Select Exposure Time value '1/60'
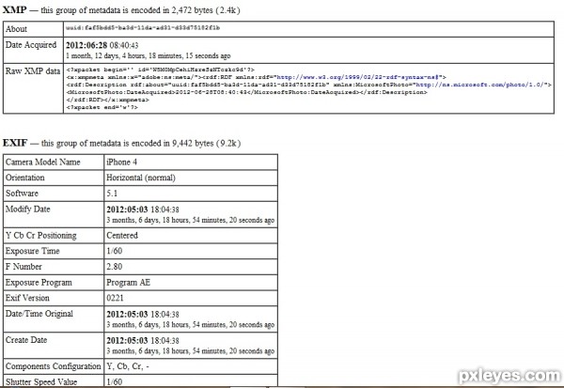The width and height of the screenshot is (564, 388). coord(114,251)
